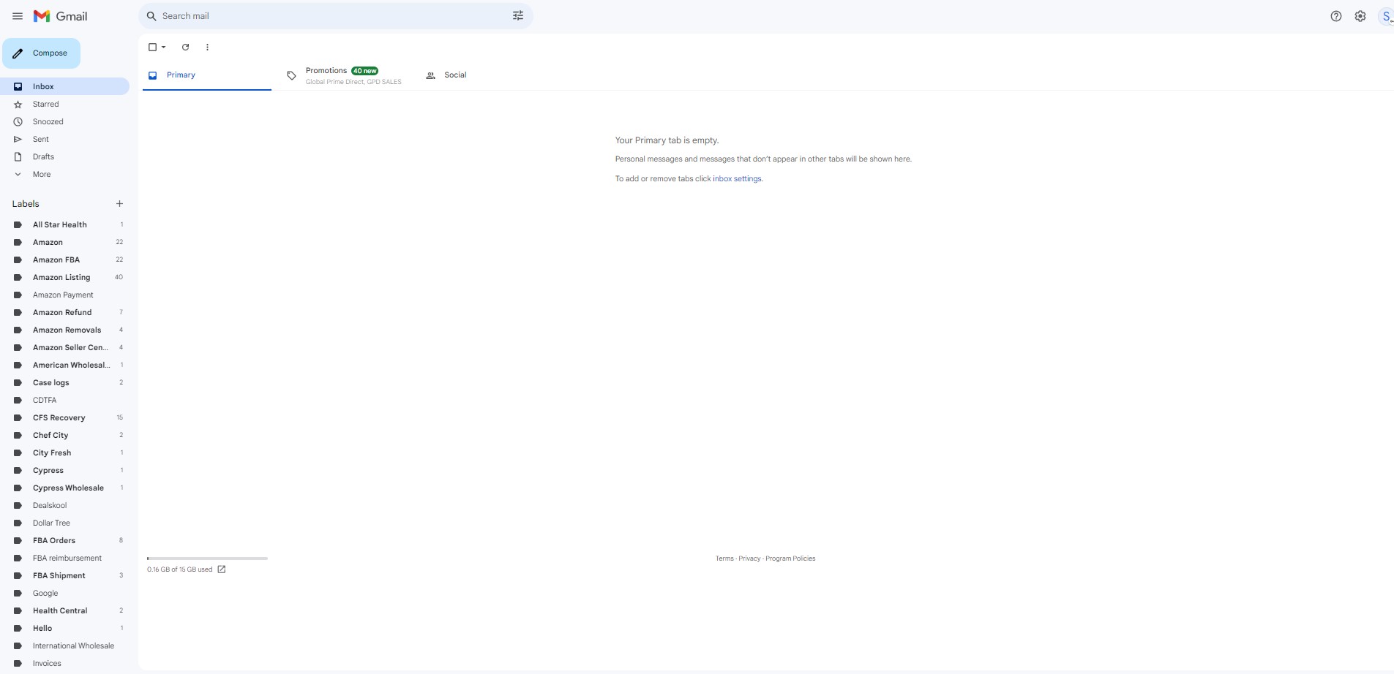Open the Starred folder
The height and width of the screenshot is (674, 1394).
64,105
